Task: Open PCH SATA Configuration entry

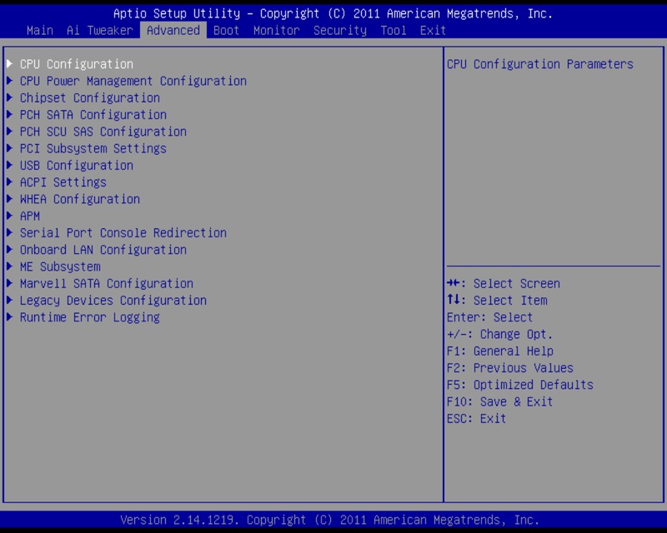Action: pyautogui.click(x=93, y=115)
